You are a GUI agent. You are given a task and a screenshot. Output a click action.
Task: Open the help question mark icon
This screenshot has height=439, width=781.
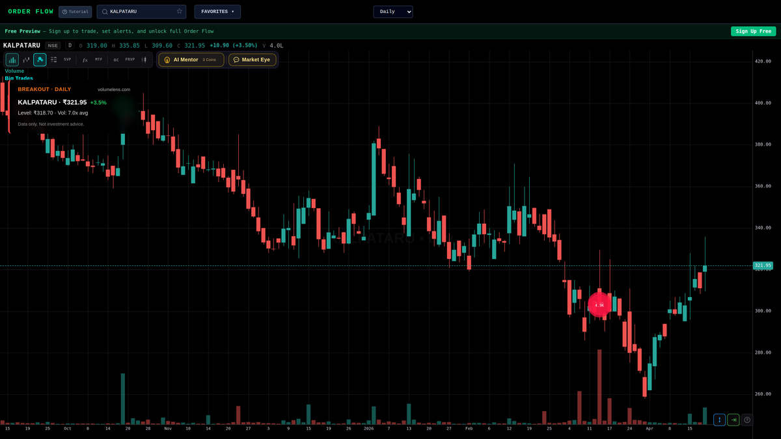[x=747, y=420]
